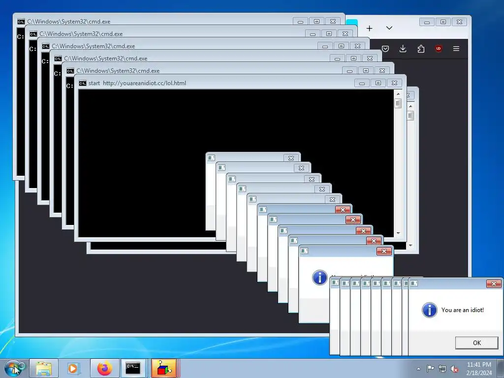Click the 'You are an idiot!' message text

click(x=463, y=310)
